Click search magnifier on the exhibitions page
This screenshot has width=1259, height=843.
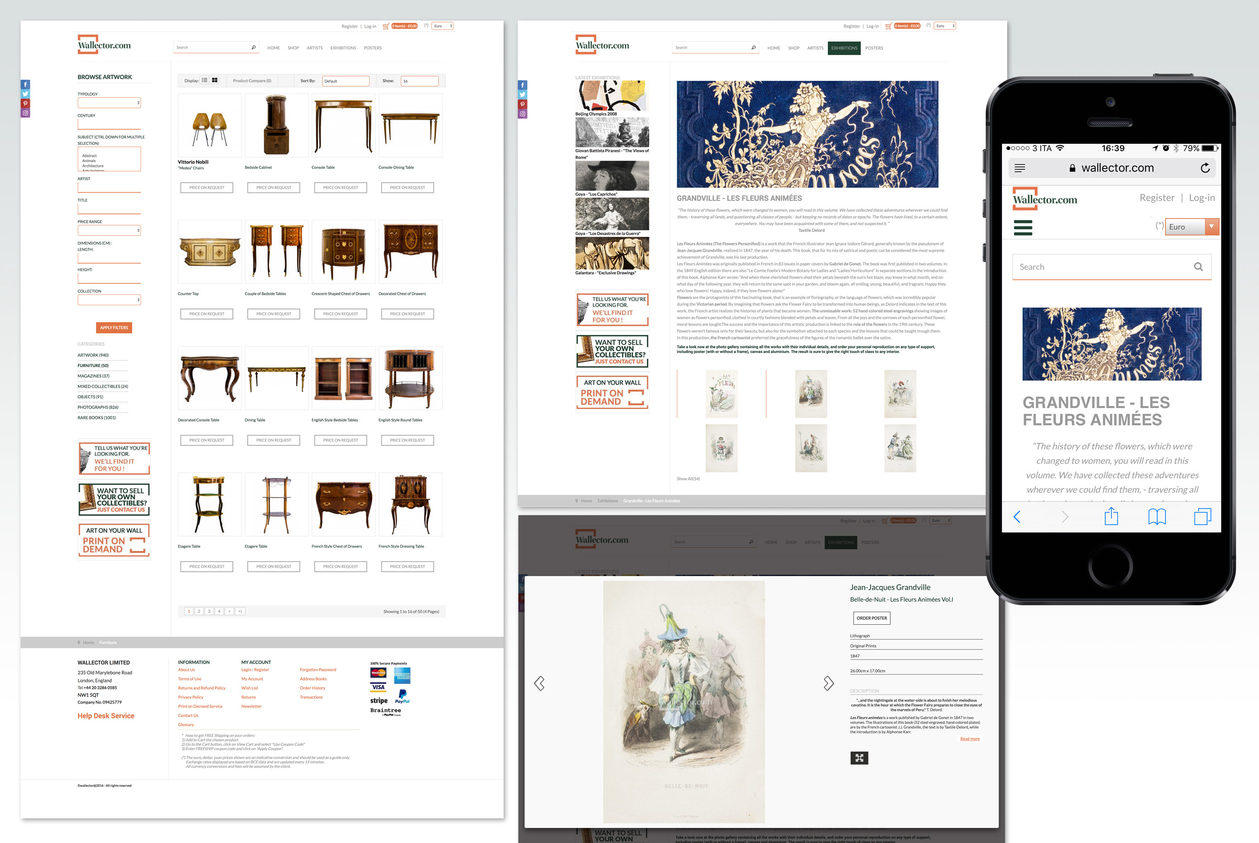coord(753,48)
